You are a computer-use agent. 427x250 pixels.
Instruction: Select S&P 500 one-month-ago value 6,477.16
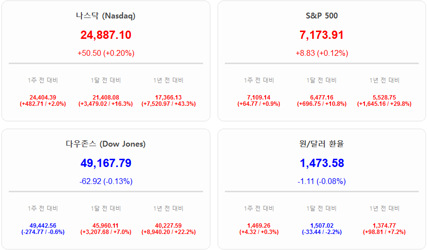click(322, 98)
